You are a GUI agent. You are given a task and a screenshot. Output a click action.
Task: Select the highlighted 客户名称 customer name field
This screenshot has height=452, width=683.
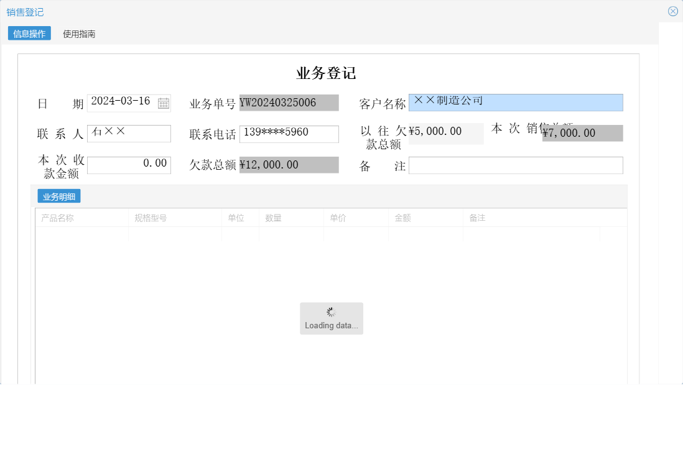click(516, 103)
